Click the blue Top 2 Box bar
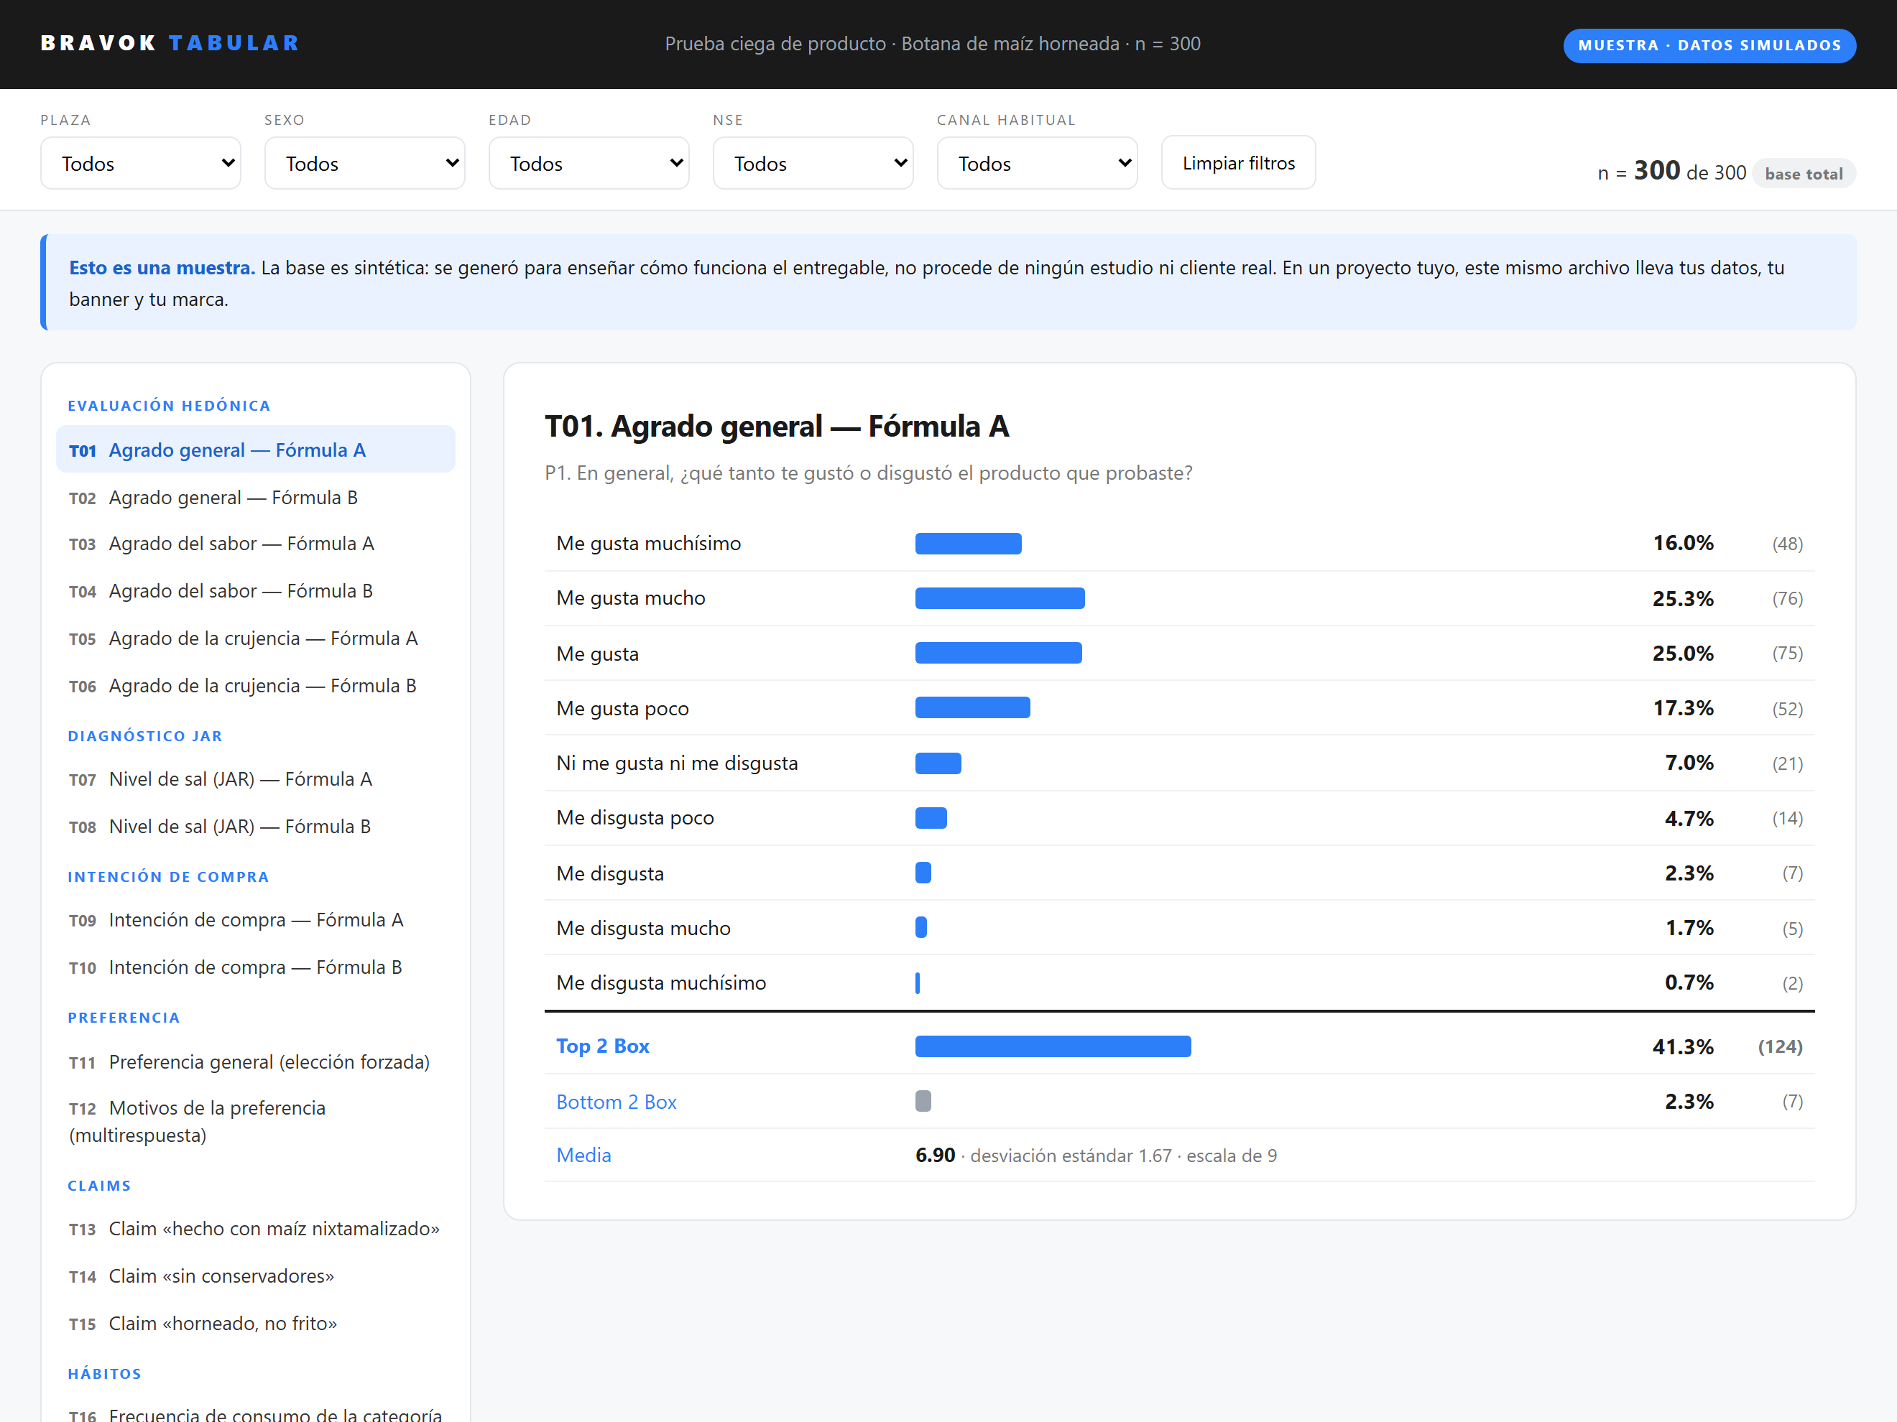The image size is (1897, 1422). [1053, 1046]
